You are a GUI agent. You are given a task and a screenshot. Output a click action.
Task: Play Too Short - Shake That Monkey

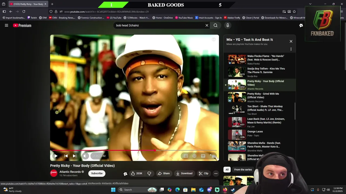coord(259,110)
